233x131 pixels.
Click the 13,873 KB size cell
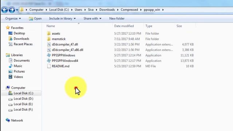tap(187, 61)
